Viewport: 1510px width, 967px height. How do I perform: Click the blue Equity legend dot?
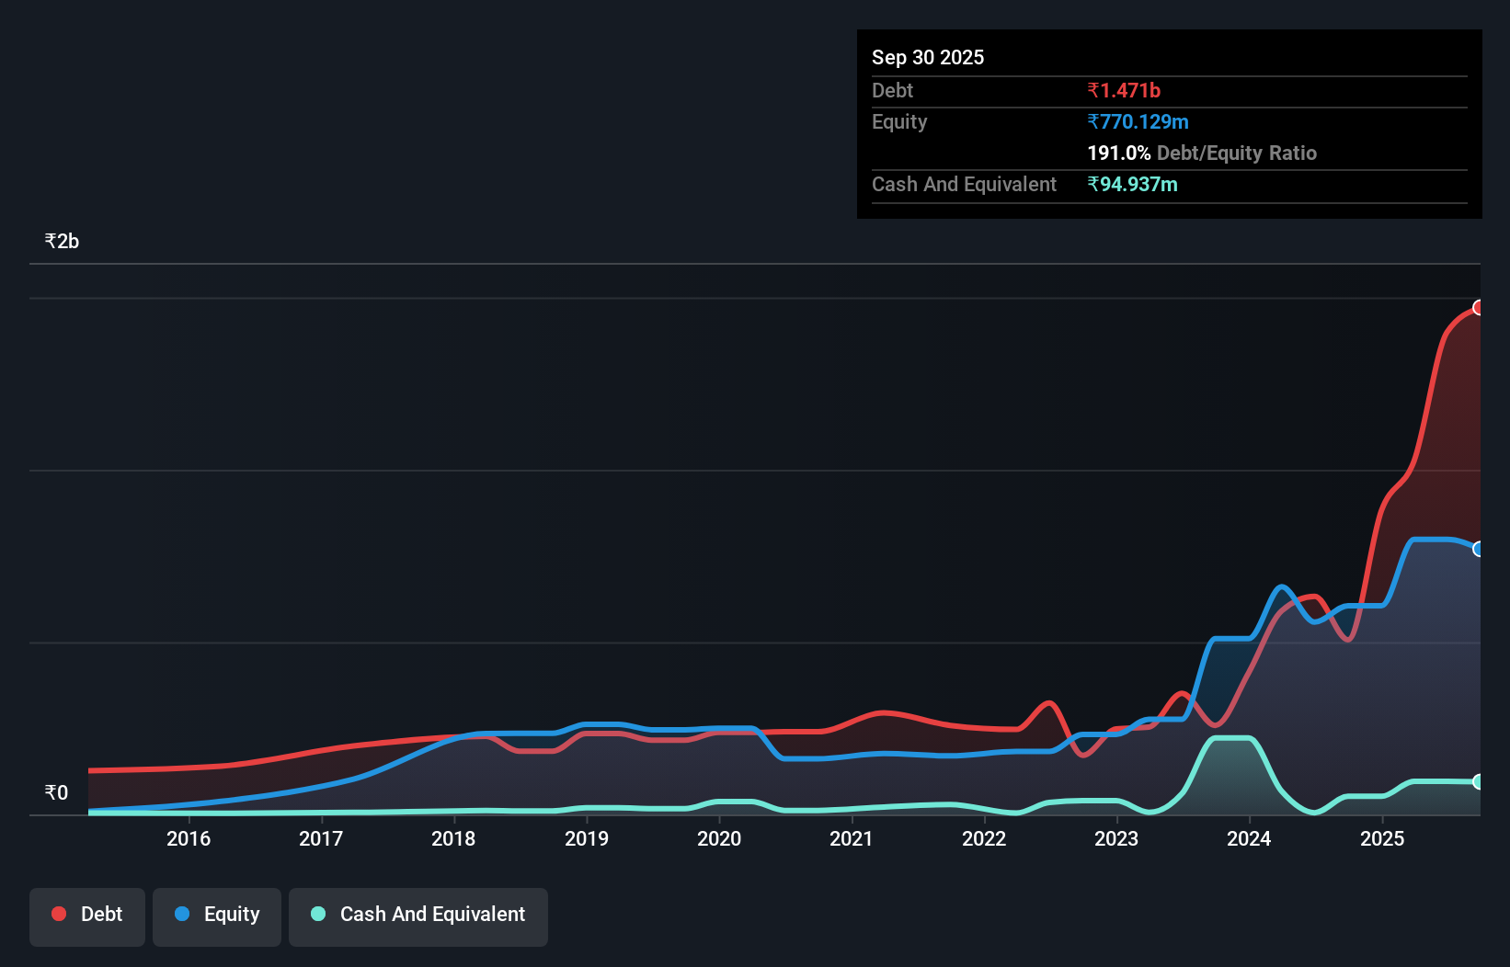point(182,914)
